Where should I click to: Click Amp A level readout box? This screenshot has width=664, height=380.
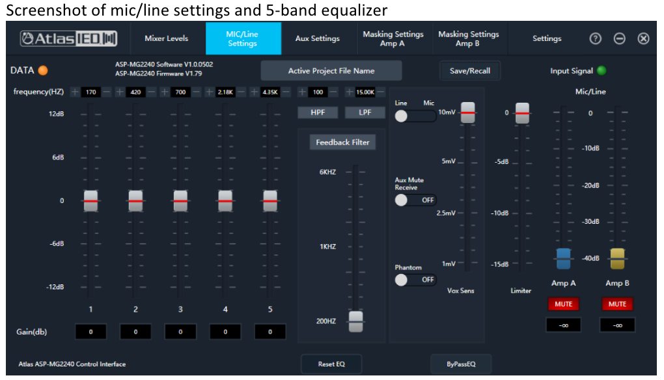click(563, 325)
